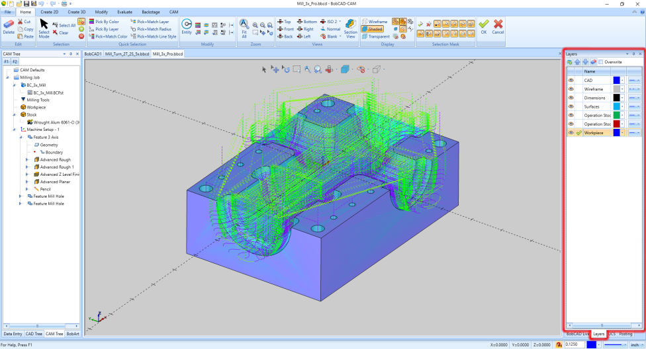This screenshot has width=646, height=349.
Task: Expand Advanced Planar operation node
Action: [x=27, y=182]
